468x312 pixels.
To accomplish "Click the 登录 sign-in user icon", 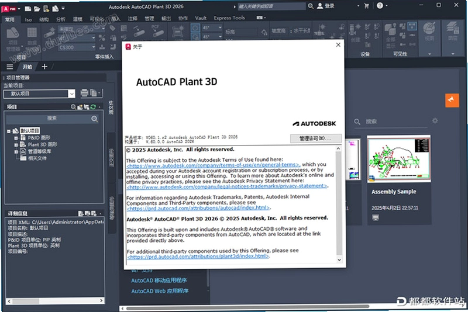I will coord(320,6).
